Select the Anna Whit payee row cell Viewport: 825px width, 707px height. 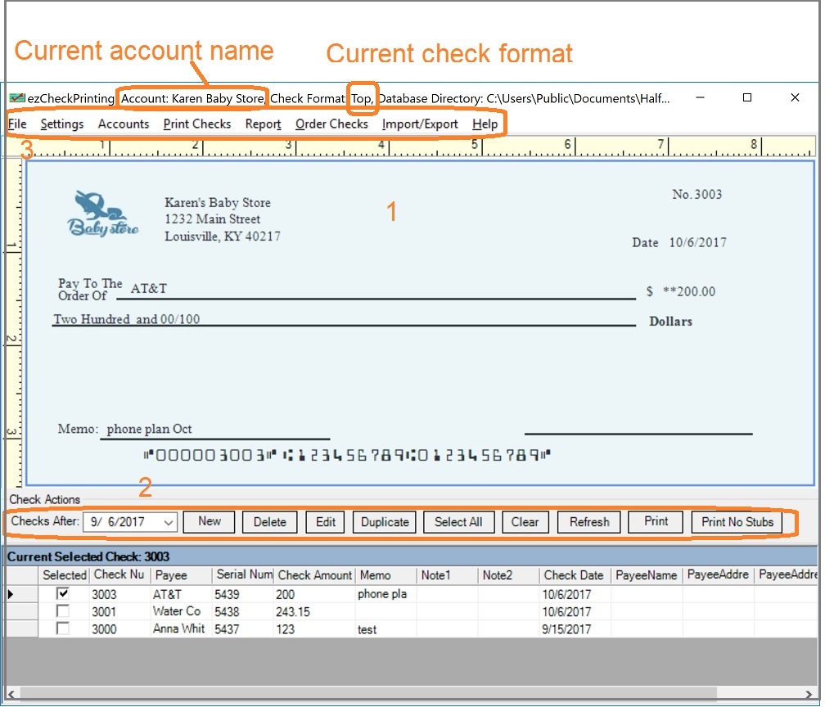pyautogui.click(x=178, y=629)
